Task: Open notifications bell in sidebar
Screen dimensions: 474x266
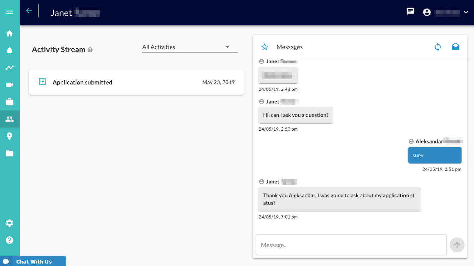Action: tap(10, 51)
